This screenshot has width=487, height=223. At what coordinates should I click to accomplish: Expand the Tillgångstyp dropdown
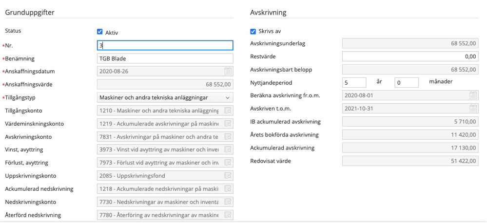coord(165,97)
